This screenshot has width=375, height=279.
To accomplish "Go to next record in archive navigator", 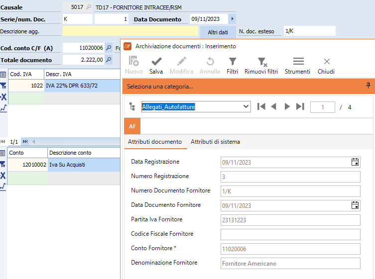I will [x=287, y=106].
